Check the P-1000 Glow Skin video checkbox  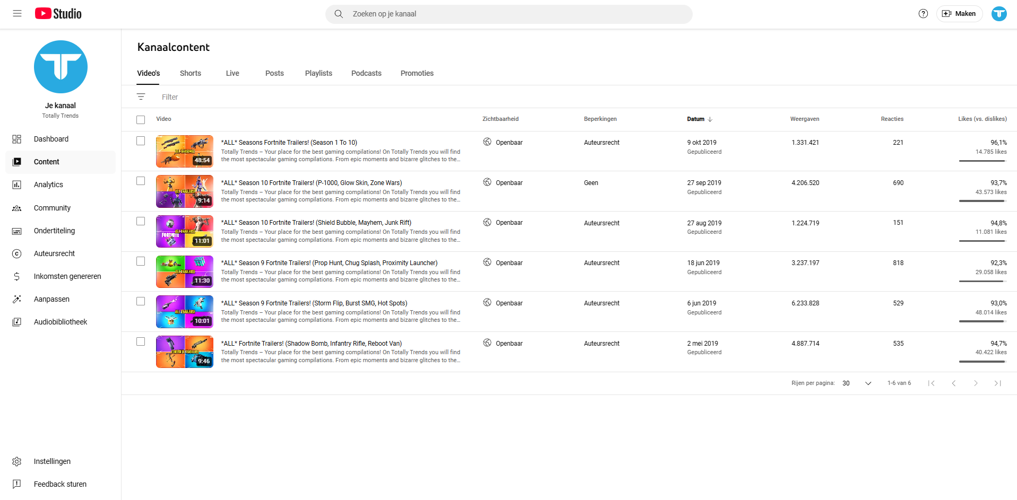[141, 181]
